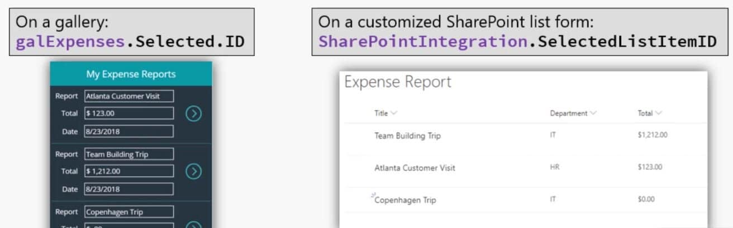Open Atlanta Customer Visit in the SharePoint list
733x228 pixels.
415,168
